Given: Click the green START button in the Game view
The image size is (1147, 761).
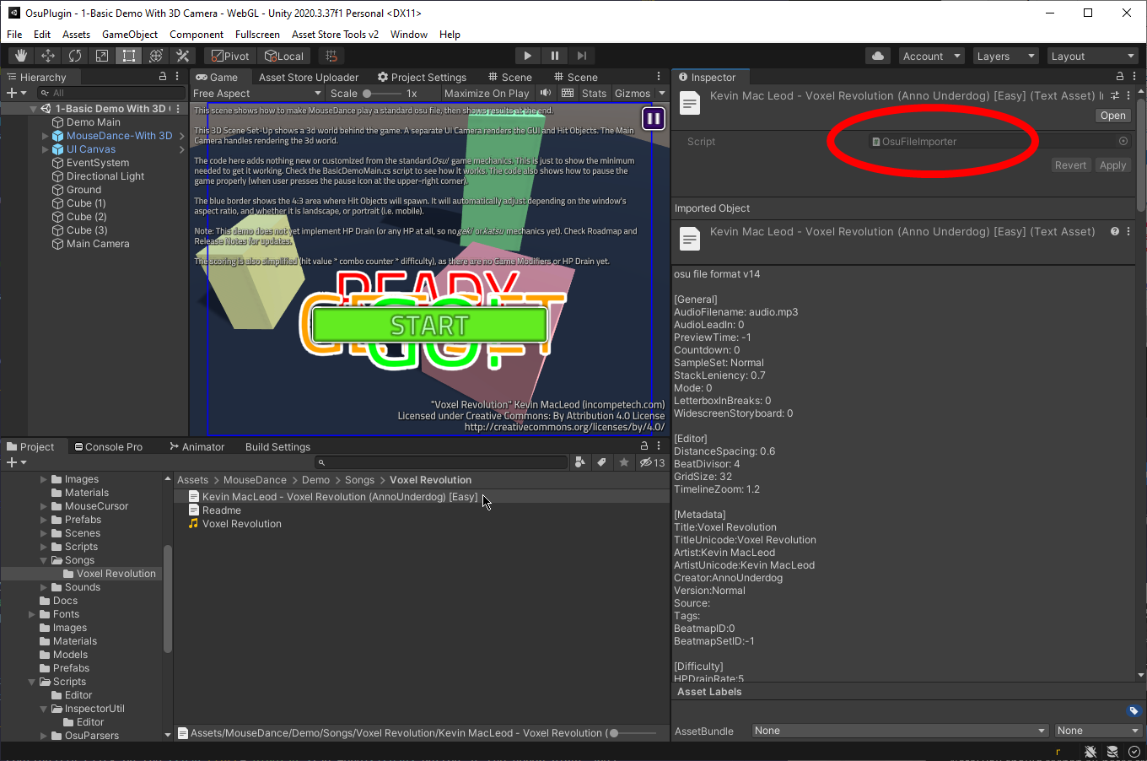Looking at the screenshot, I should point(429,325).
